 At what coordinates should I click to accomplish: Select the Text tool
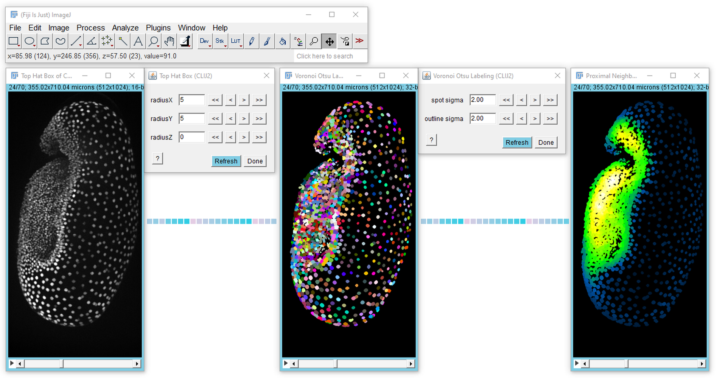point(138,41)
